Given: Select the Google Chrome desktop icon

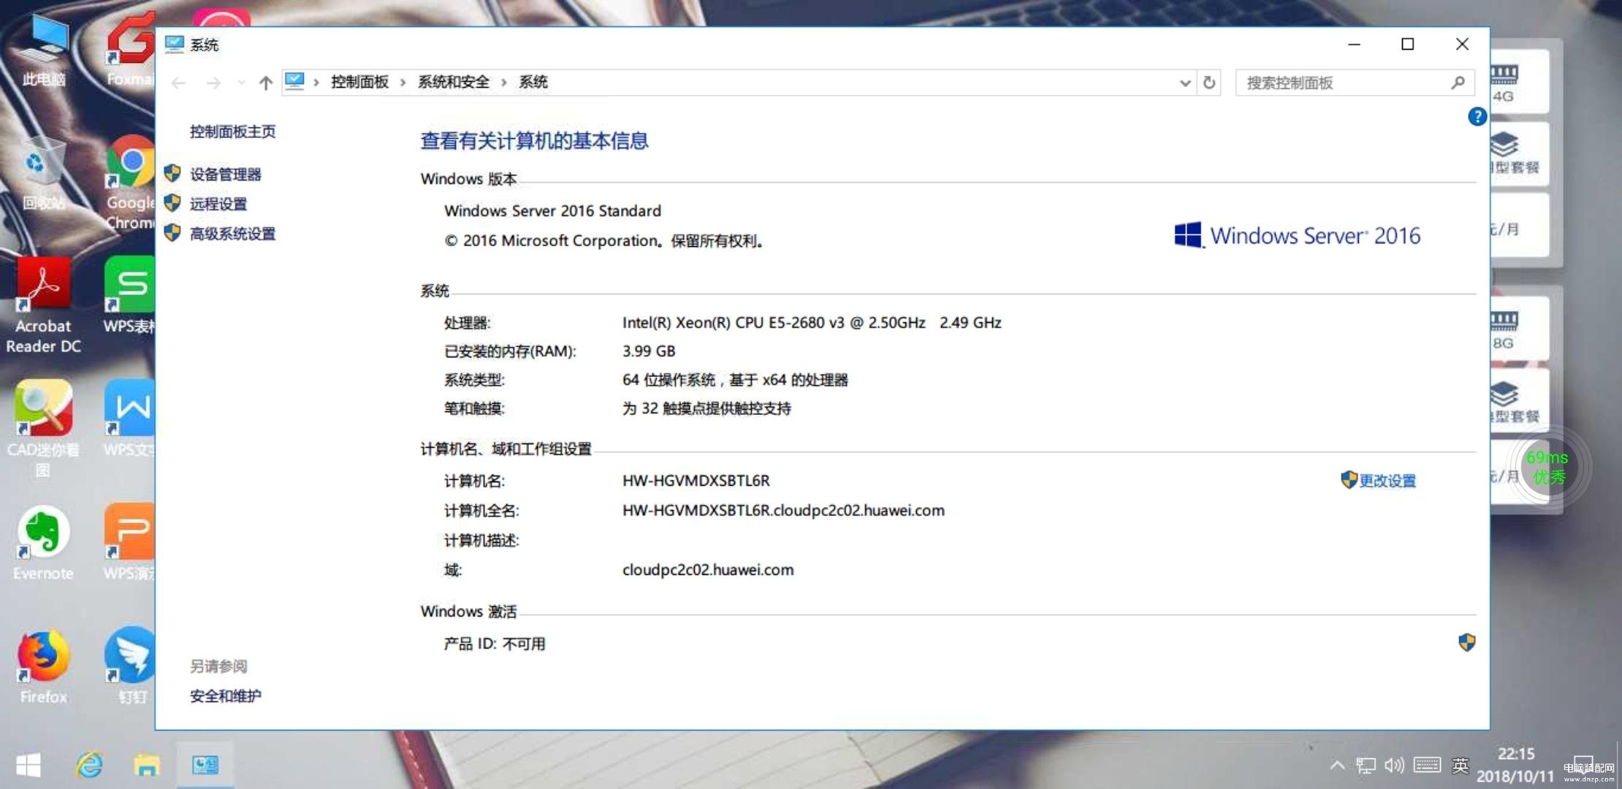Looking at the screenshot, I should click(130, 183).
